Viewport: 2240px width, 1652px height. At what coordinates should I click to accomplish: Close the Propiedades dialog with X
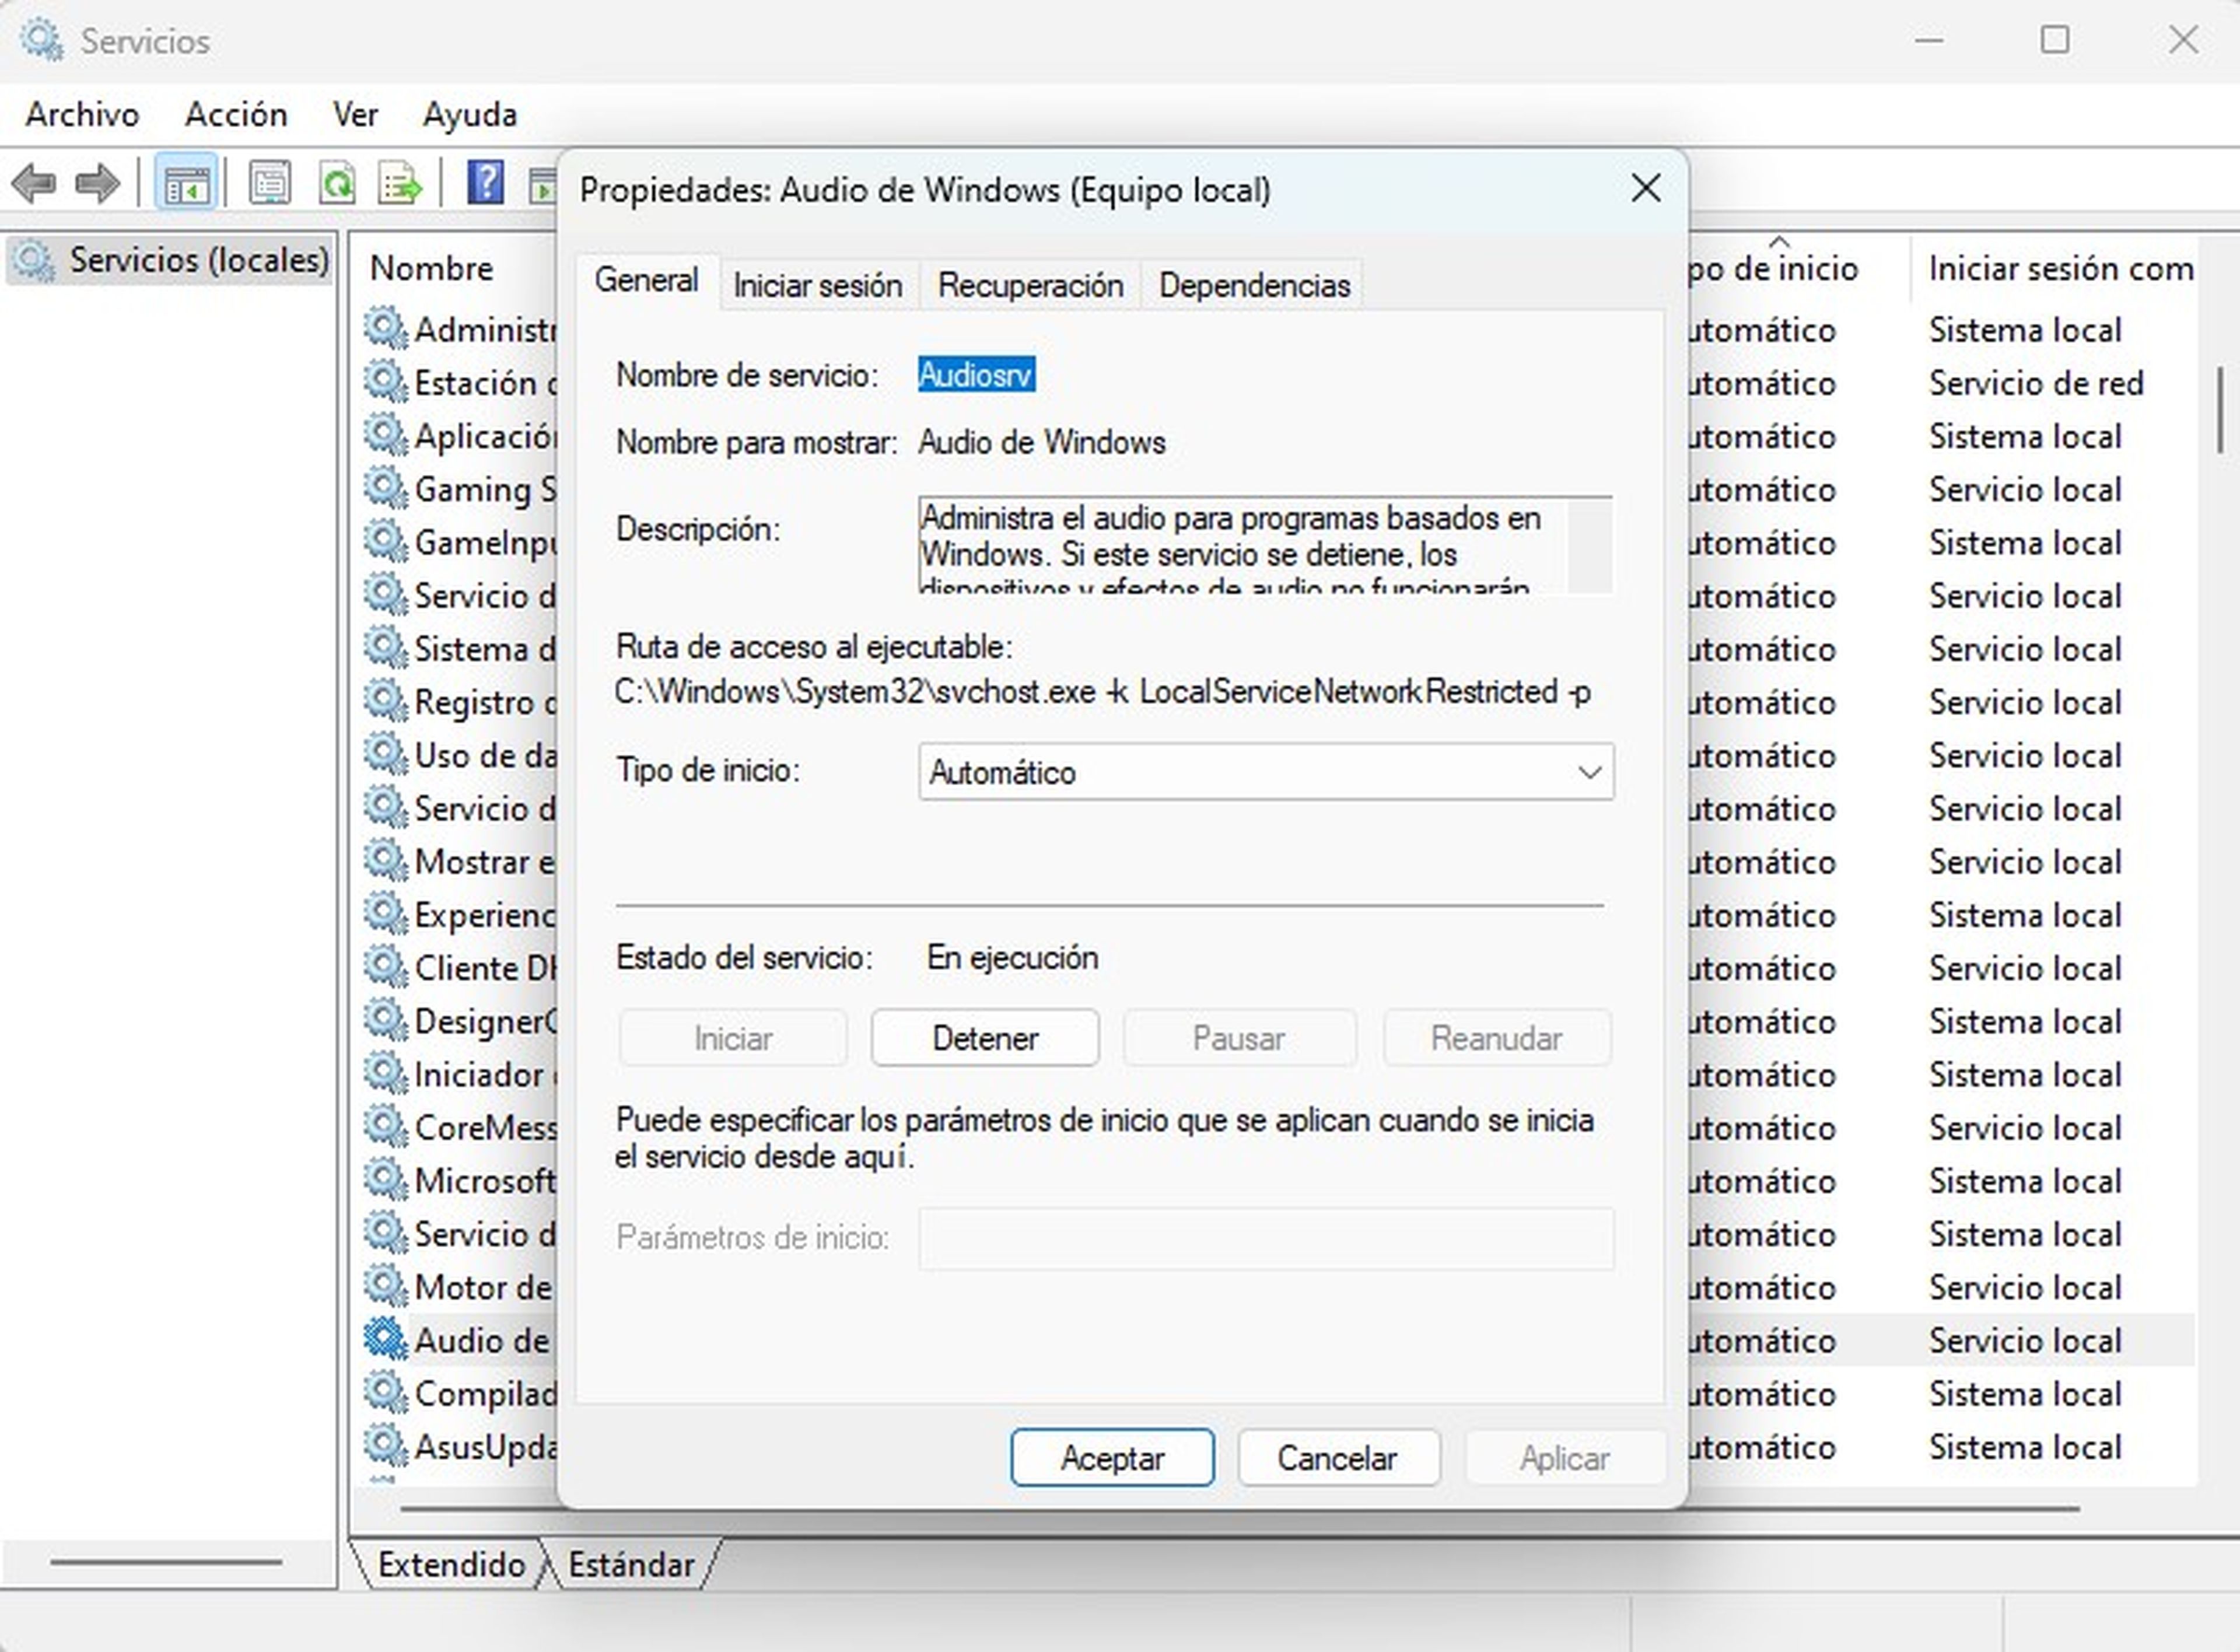click(x=1646, y=188)
